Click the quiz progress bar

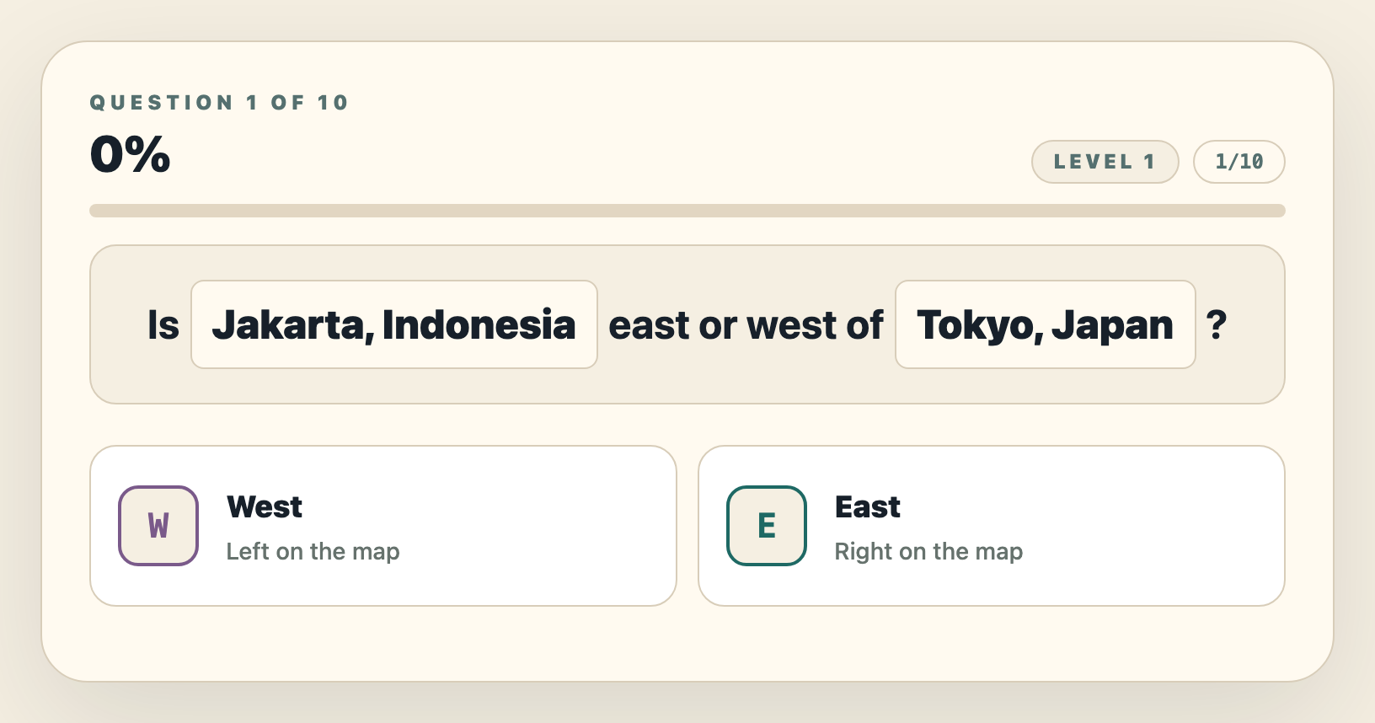(687, 211)
